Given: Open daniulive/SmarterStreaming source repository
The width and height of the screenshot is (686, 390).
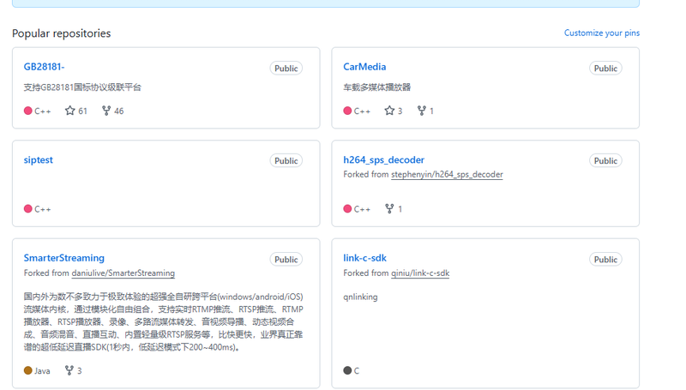Looking at the screenshot, I should tap(123, 273).
